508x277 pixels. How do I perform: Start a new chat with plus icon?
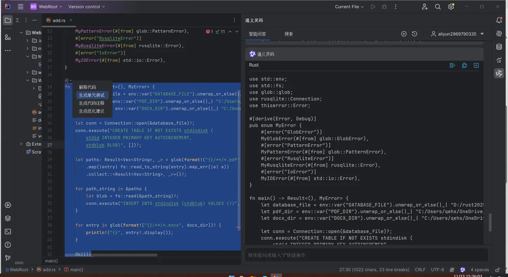[x=404, y=34]
